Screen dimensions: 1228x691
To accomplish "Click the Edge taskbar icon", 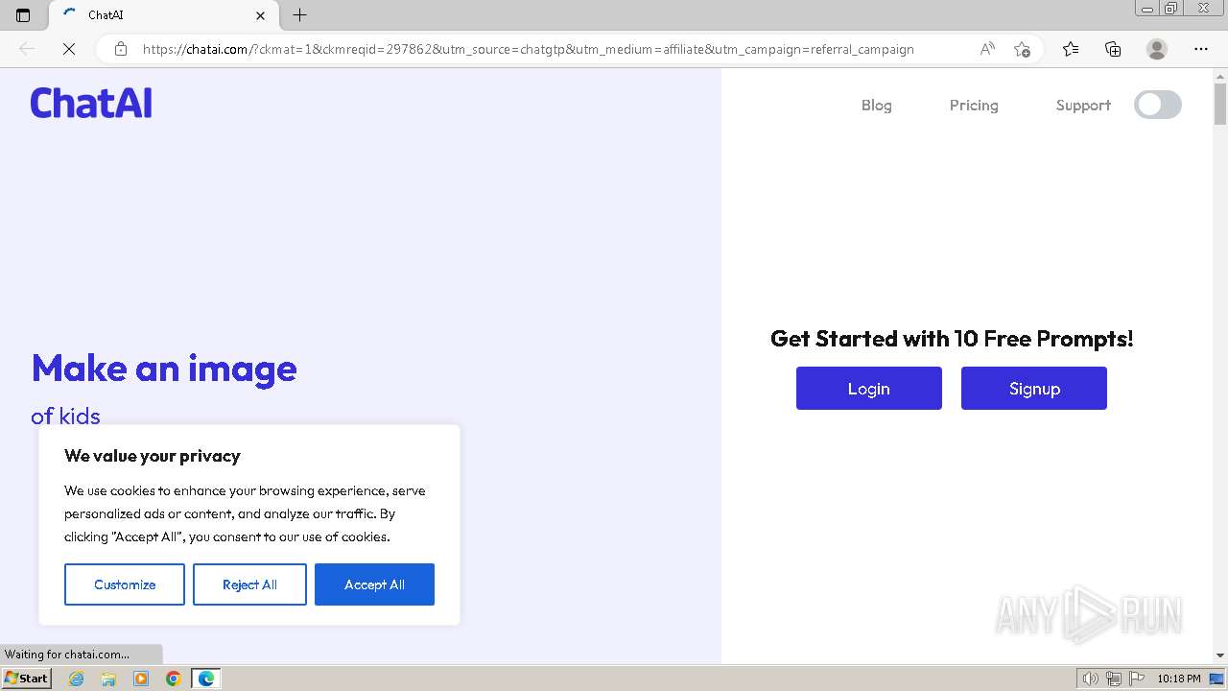I will coord(206,679).
